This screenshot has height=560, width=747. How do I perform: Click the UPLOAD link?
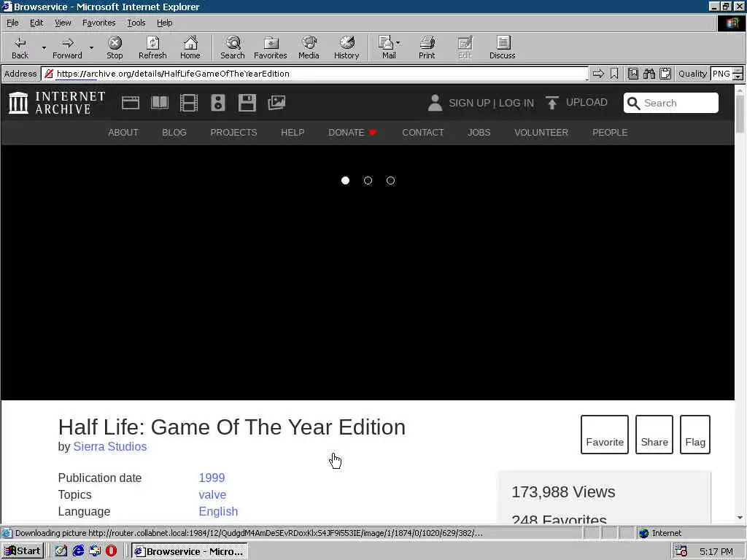tap(576, 102)
